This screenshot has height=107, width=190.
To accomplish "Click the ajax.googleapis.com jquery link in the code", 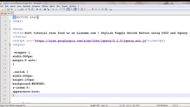I will tap(91, 41).
